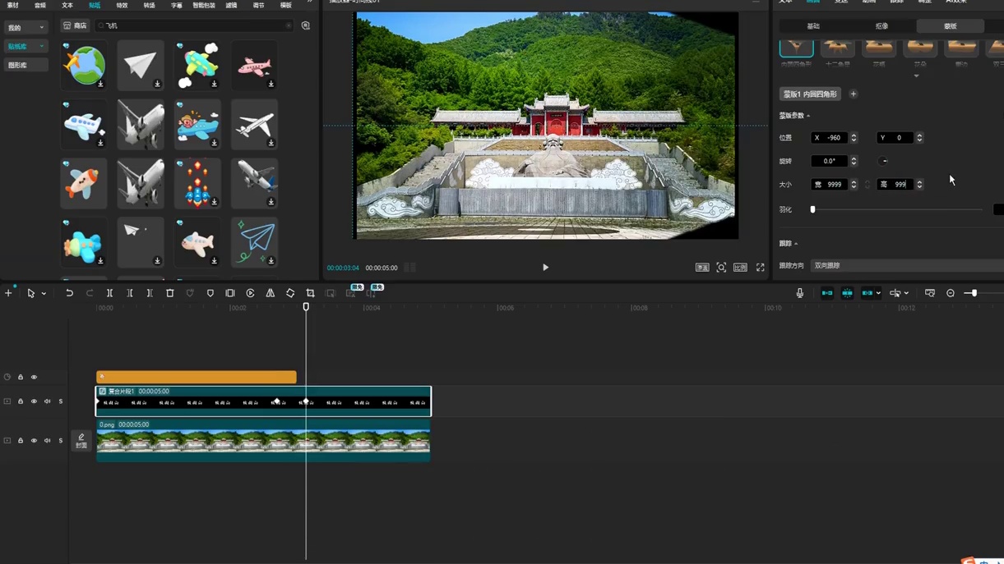Switch to 转场 tab
Image resolution: width=1004 pixels, height=564 pixels.
149,5
